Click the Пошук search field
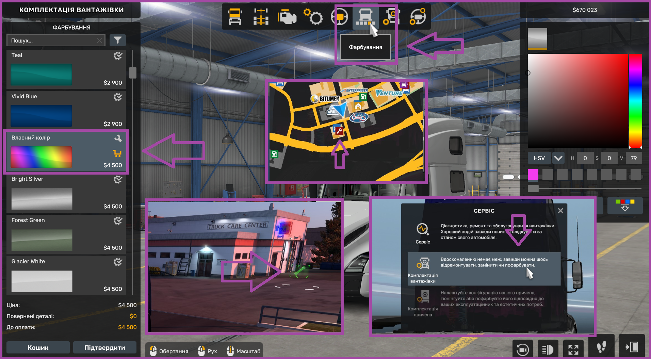The image size is (651, 359). [53, 40]
